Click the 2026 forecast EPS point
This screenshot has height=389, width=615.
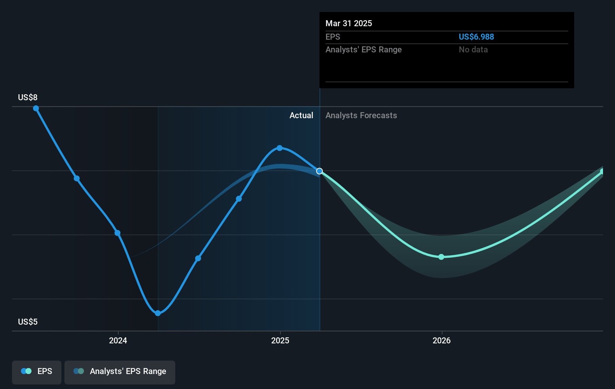[x=441, y=257]
